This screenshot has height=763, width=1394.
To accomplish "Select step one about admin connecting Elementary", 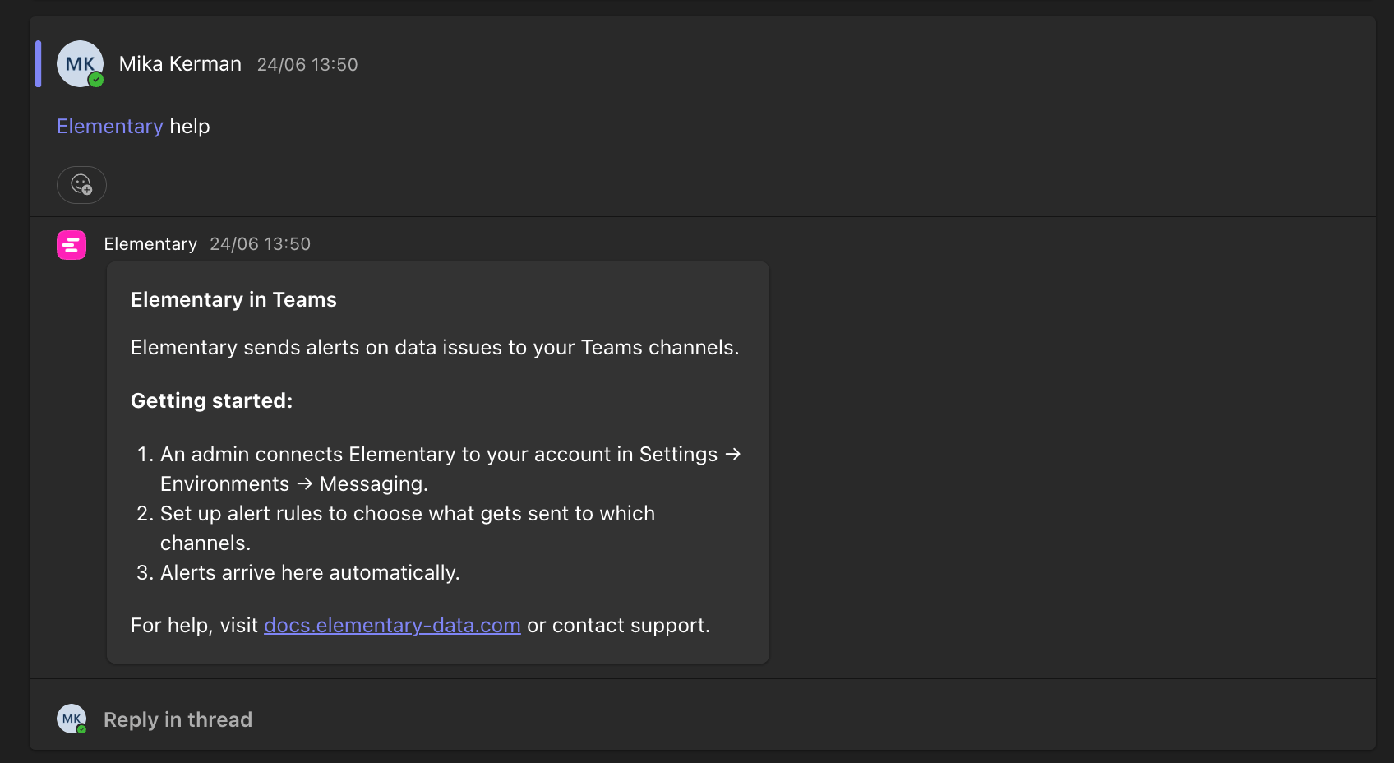I will point(440,469).
